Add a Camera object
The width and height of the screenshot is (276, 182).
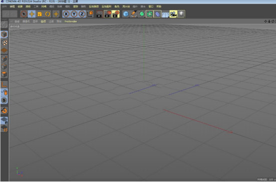173,14
